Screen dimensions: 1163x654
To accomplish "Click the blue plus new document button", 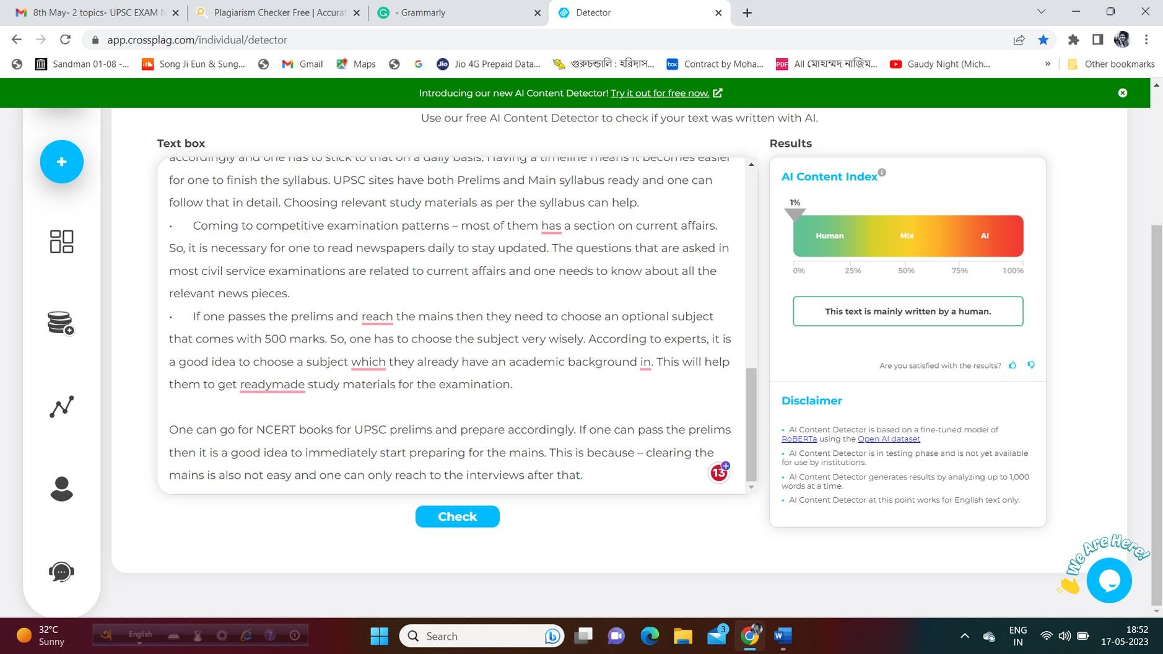I will (x=61, y=162).
